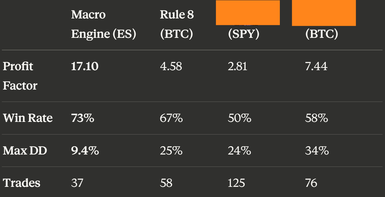Click the Max DD row label

[x=25, y=151]
